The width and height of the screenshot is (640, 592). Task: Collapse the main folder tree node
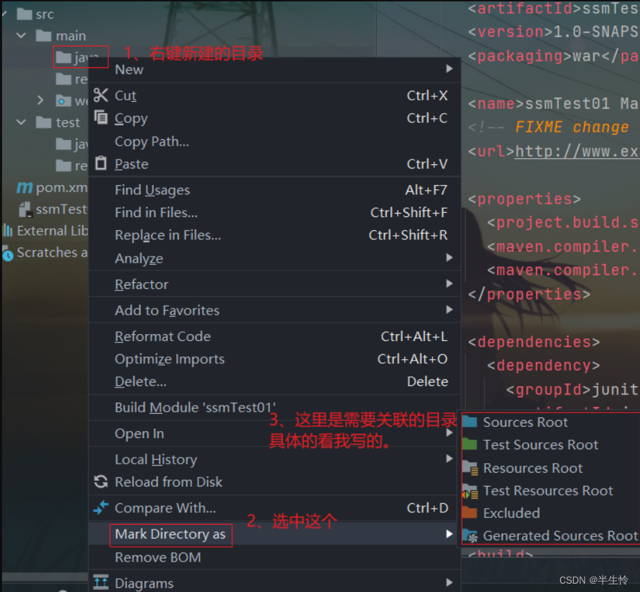coord(21,35)
